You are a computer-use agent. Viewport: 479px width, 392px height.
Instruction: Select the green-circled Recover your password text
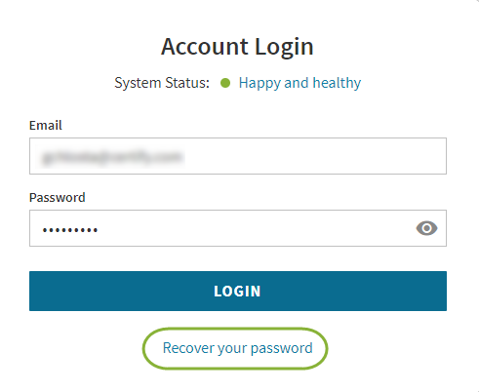point(237,348)
